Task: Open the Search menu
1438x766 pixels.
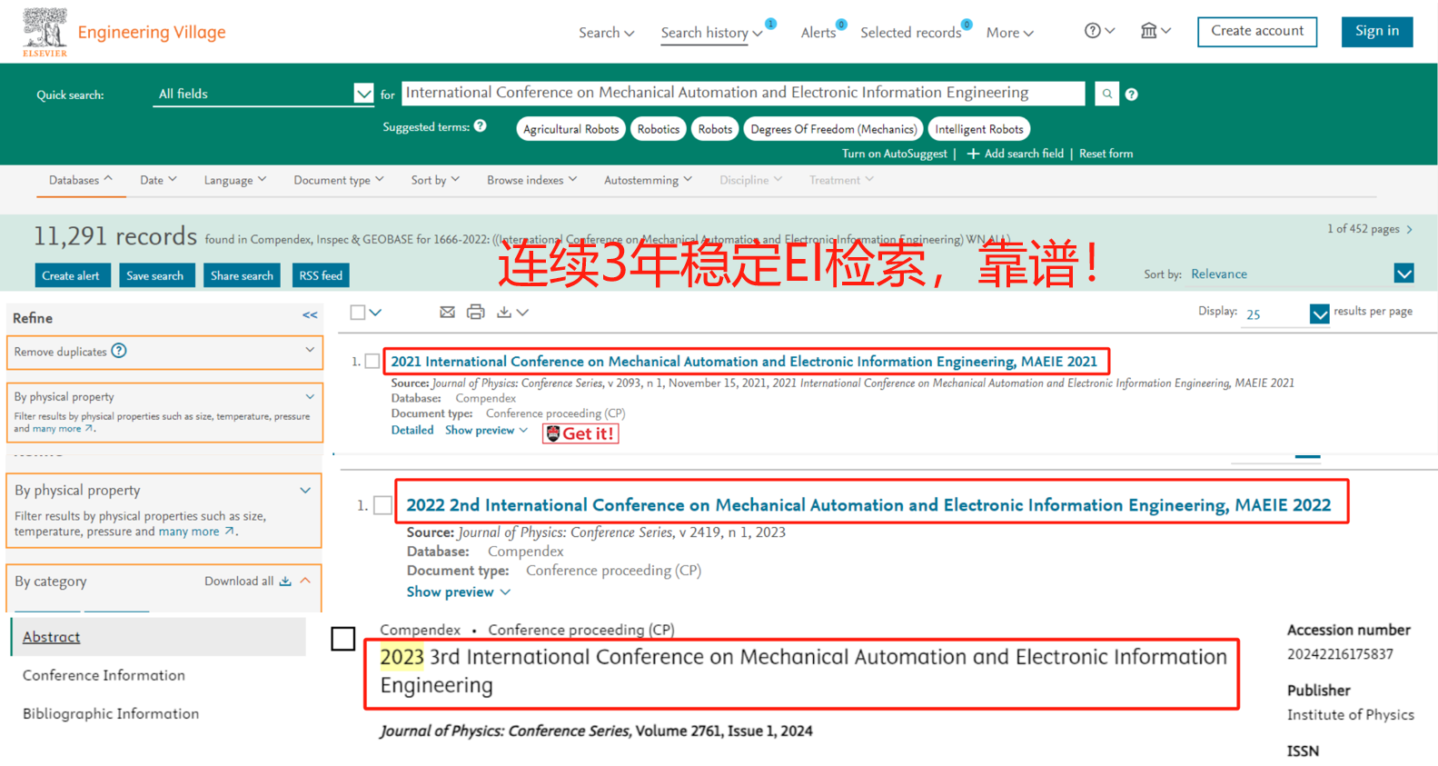Action: coord(607,33)
